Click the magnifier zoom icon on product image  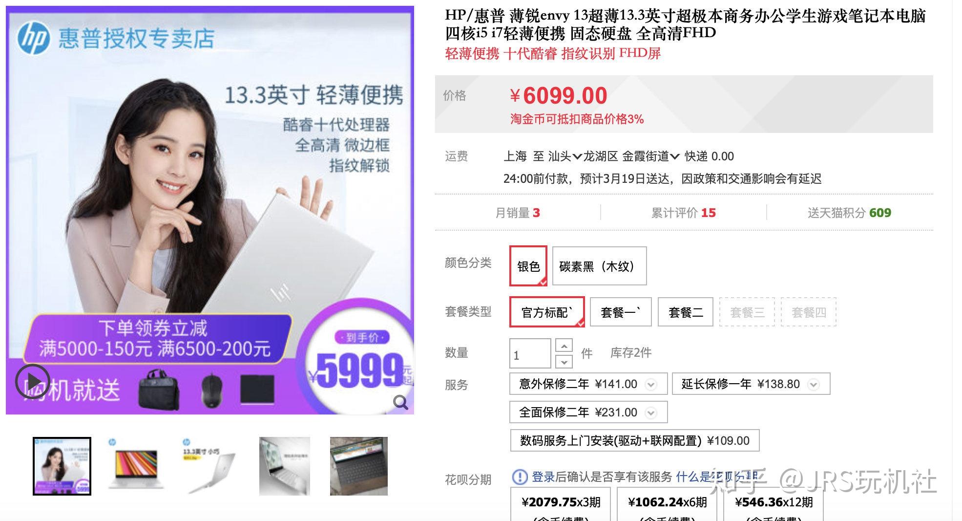(x=400, y=402)
